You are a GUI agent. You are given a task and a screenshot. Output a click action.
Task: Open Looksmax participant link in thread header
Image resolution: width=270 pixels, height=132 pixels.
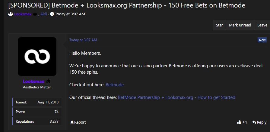tap(23, 14)
